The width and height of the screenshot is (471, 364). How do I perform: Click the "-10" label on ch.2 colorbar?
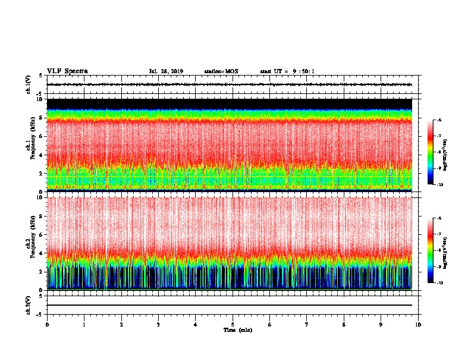pos(439,283)
